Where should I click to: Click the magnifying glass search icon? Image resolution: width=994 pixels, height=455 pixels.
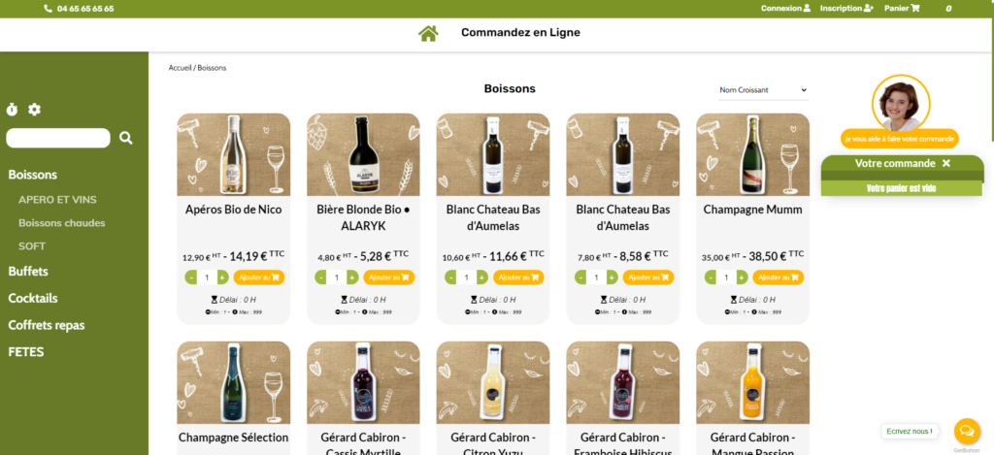125,139
